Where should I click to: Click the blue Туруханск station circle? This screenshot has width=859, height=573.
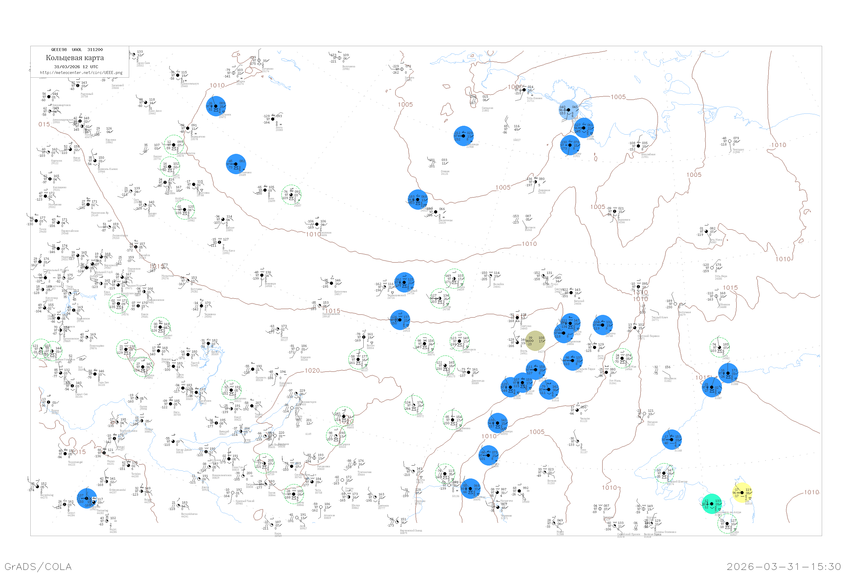[216, 106]
